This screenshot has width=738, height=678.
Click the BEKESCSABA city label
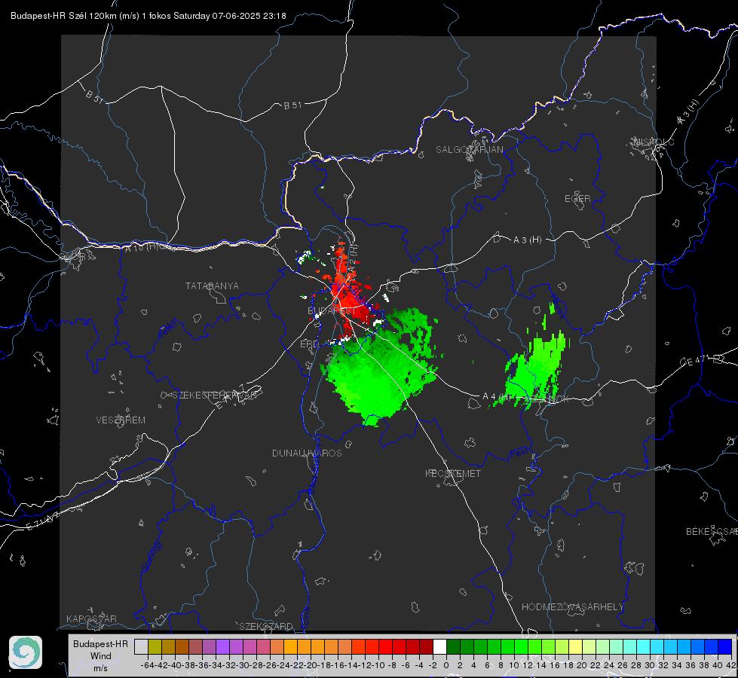pyautogui.click(x=712, y=531)
